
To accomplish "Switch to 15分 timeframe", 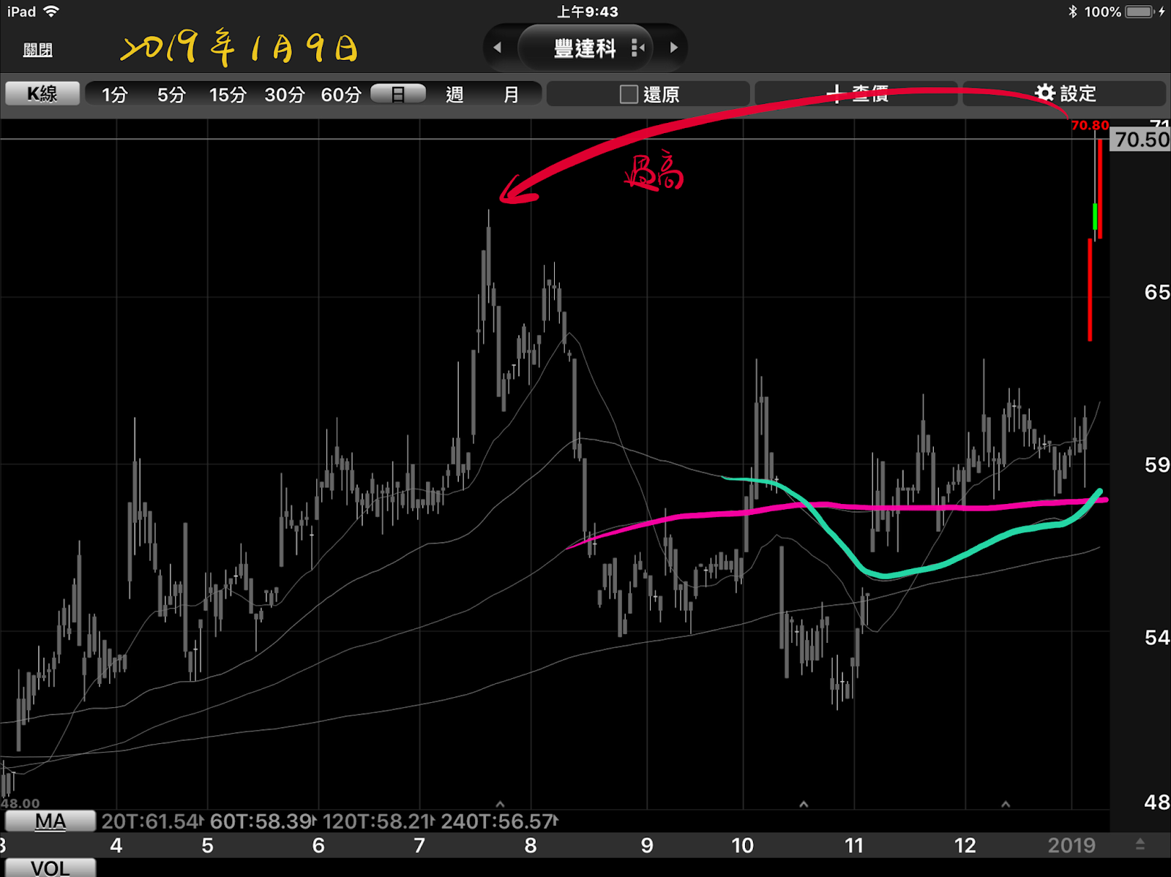I will coord(228,94).
